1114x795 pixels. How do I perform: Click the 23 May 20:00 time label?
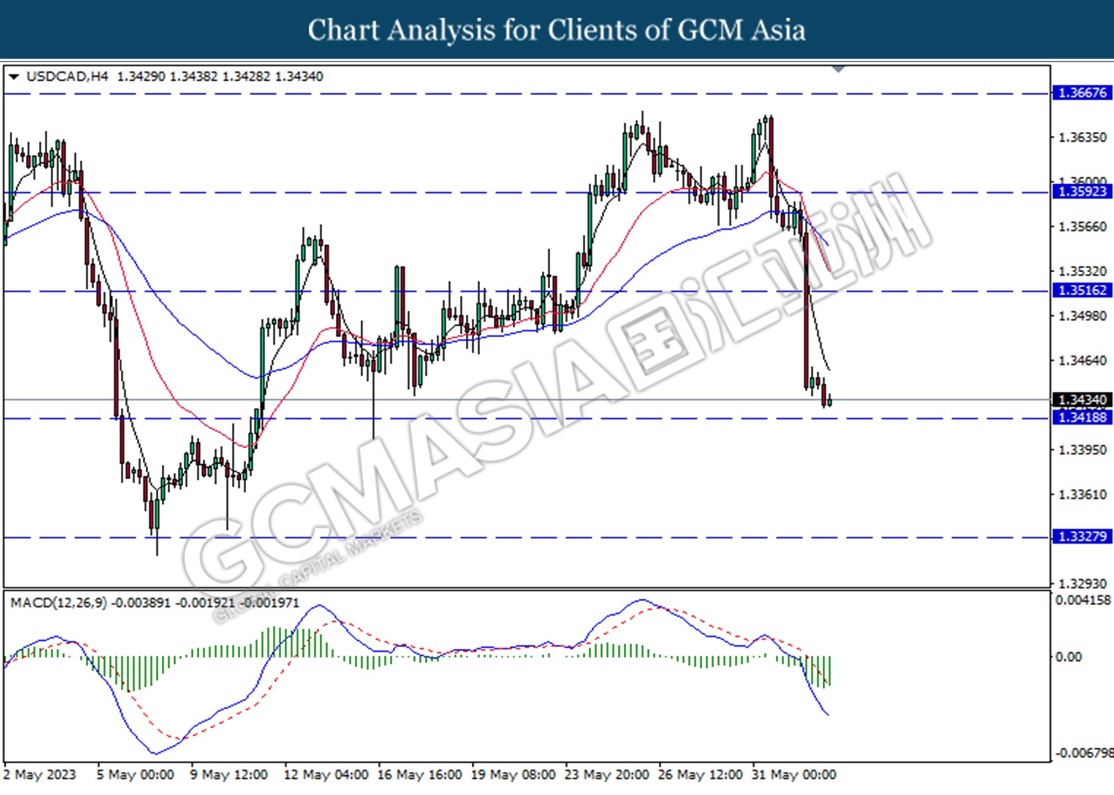(x=607, y=775)
